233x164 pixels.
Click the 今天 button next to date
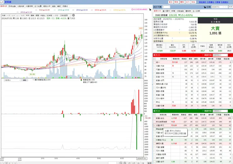pyautogui.click(x=231, y=7)
